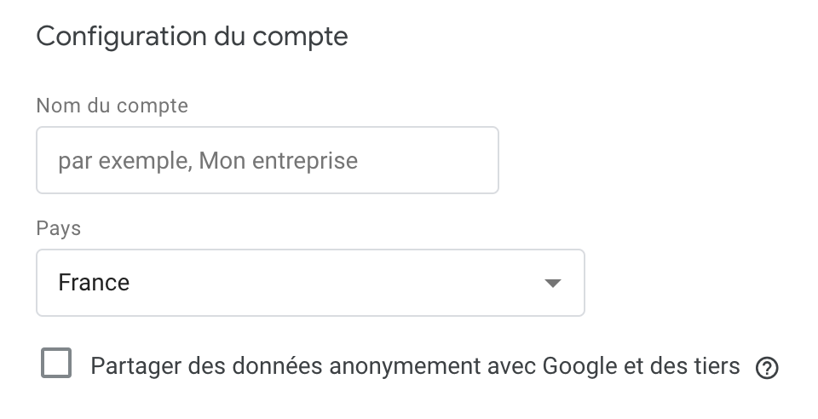The height and width of the screenshot is (419, 818).
Task: Click the 'Pays' label above the dropdown
Action: (x=59, y=229)
